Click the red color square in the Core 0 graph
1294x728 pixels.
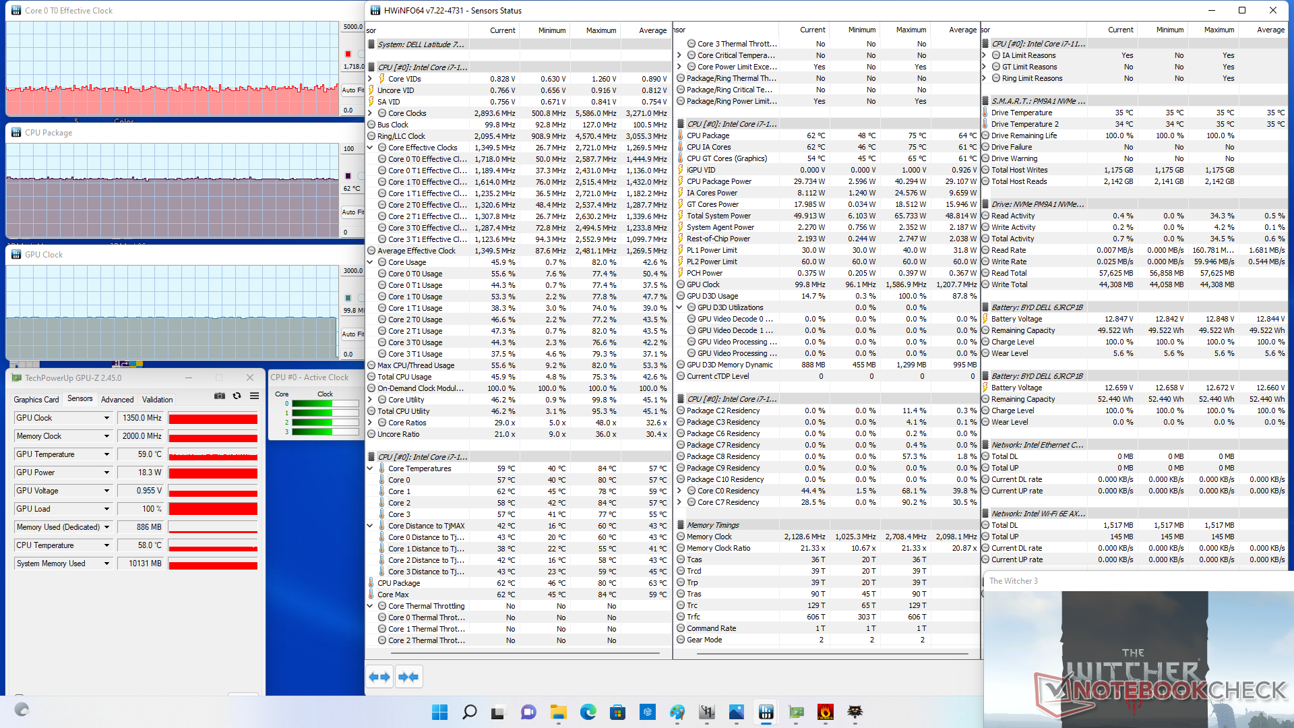pos(348,54)
